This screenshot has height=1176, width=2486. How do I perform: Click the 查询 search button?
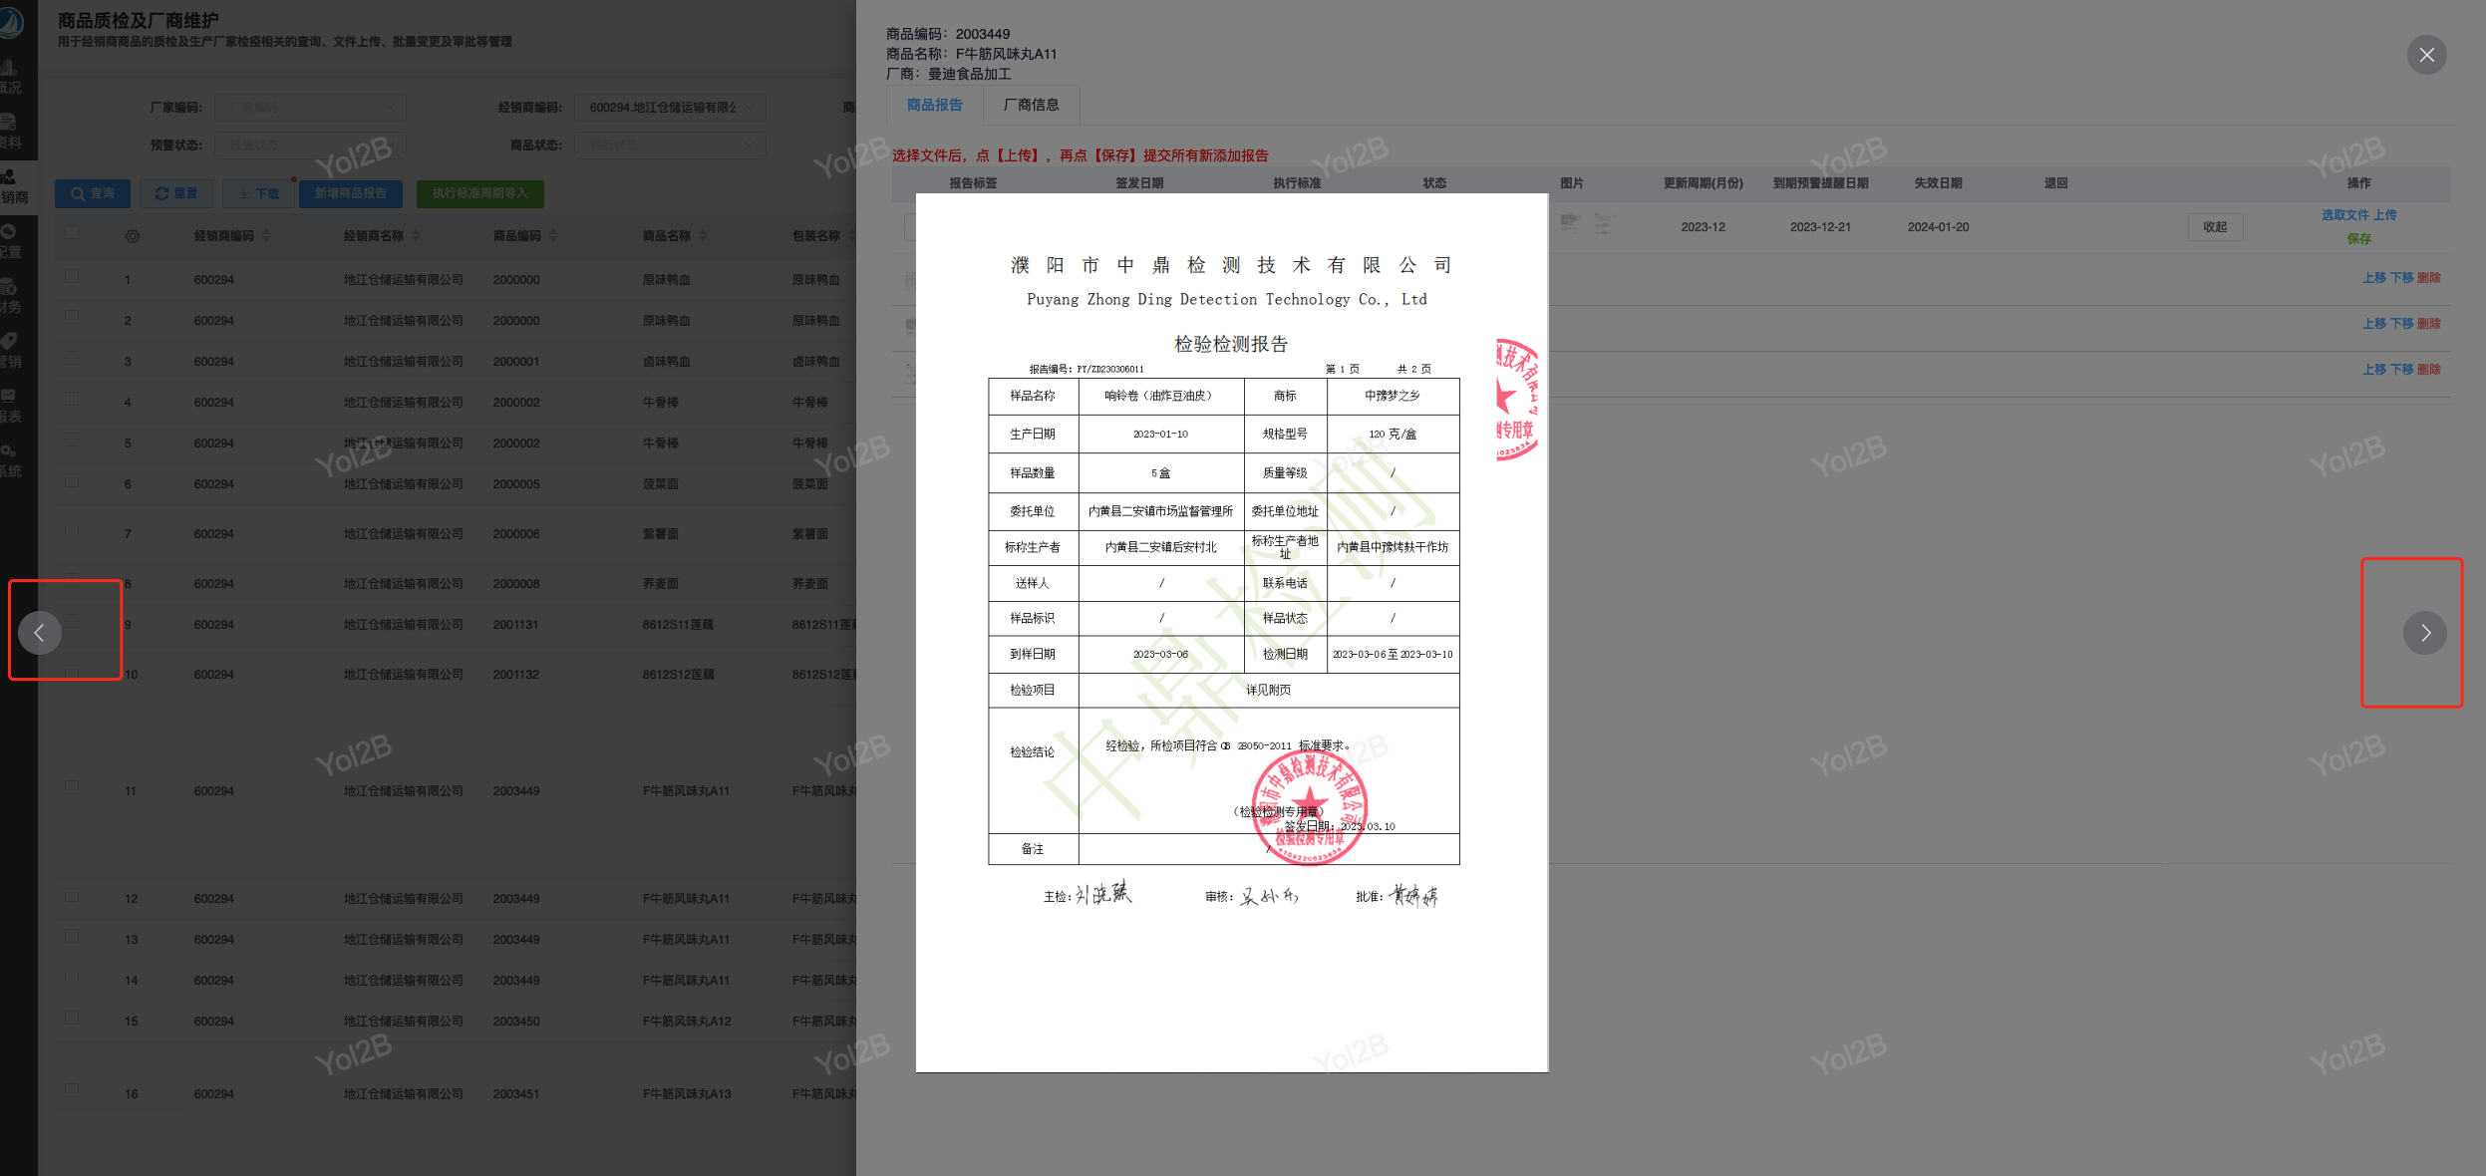[93, 193]
